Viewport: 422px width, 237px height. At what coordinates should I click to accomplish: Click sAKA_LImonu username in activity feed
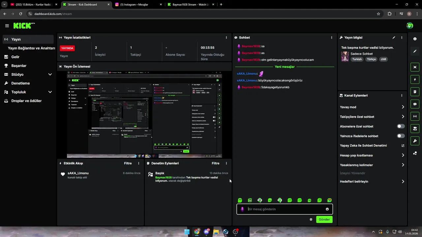(x=78, y=173)
